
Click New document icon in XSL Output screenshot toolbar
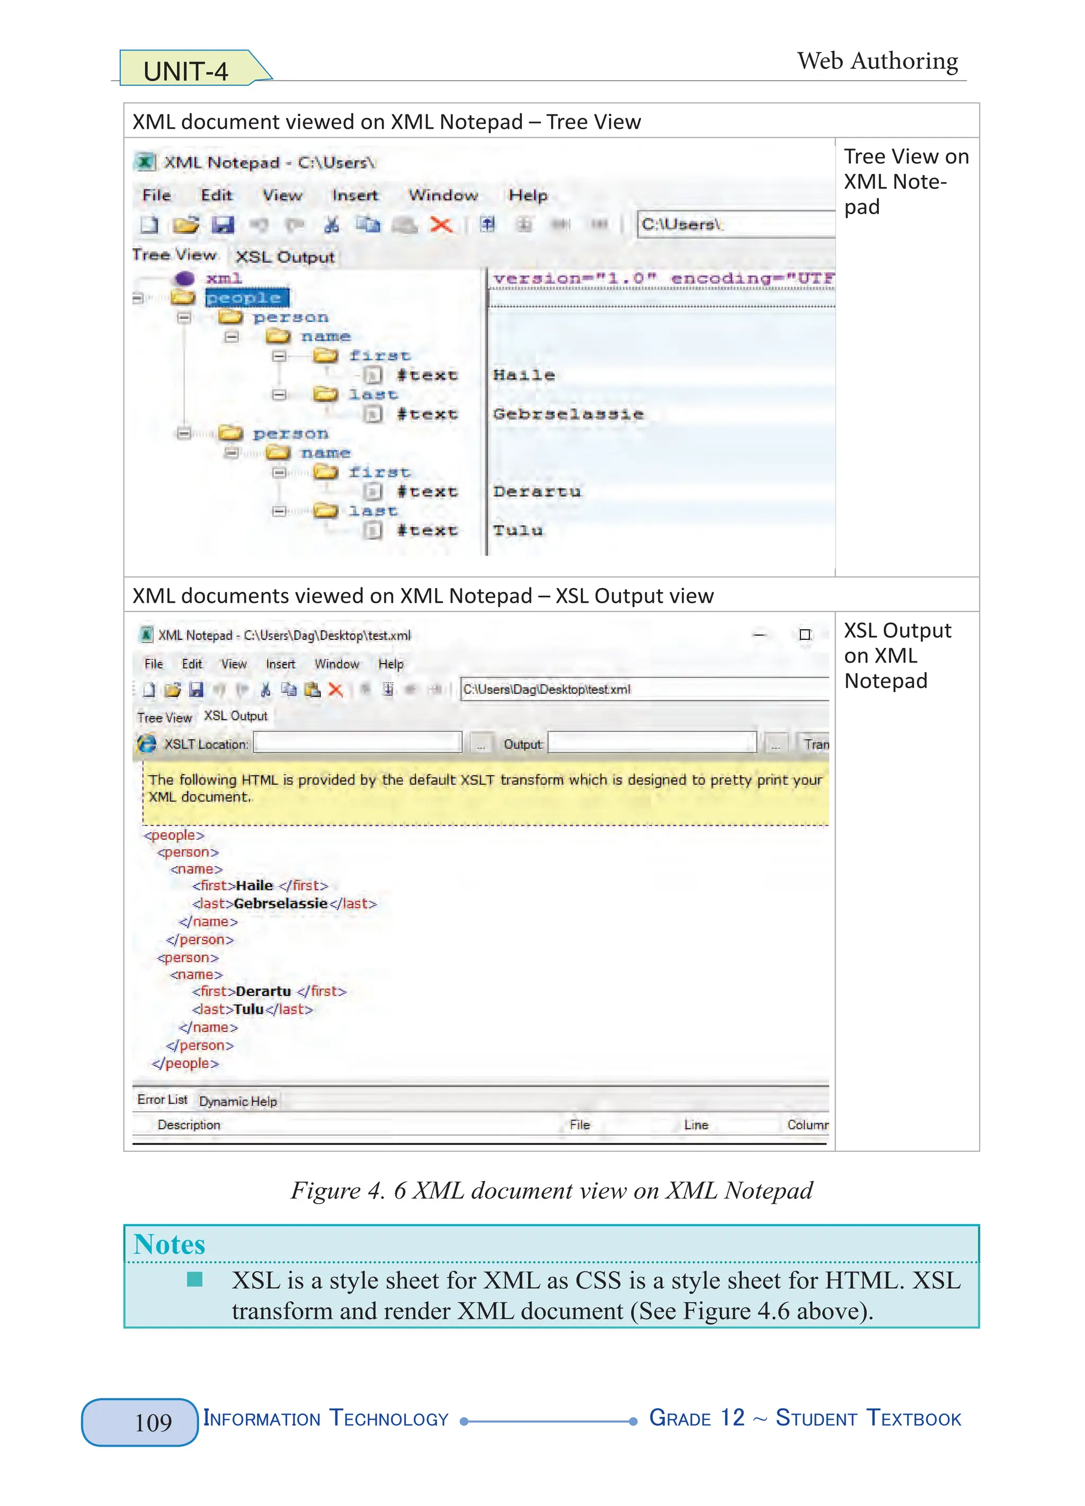point(149,690)
